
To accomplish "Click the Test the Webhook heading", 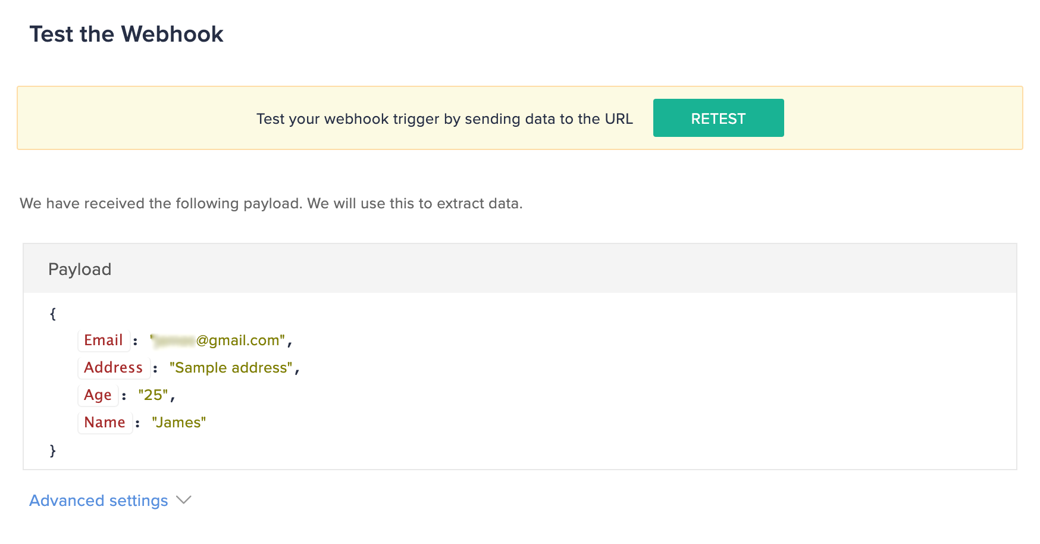I will (x=126, y=34).
